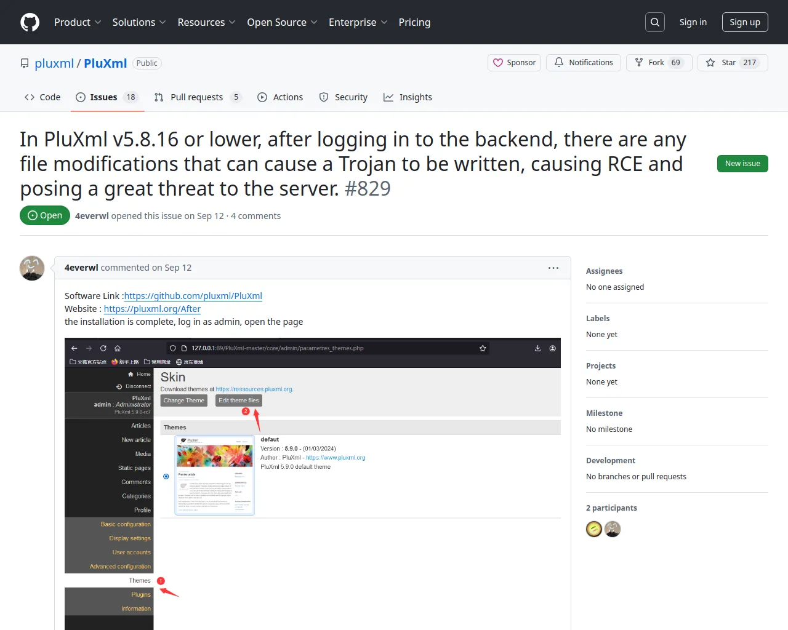Expand the Product menu
Image resolution: width=788 pixels, height=630 pixels.
click(78, 22)
